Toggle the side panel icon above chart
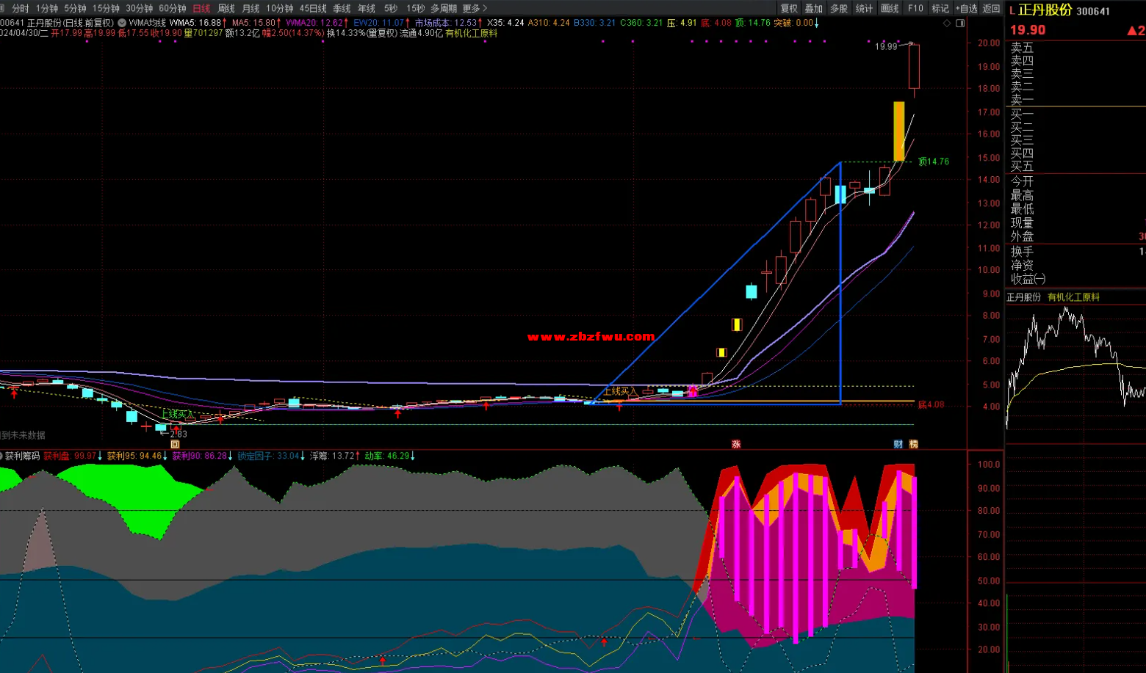 coord(960,23)
